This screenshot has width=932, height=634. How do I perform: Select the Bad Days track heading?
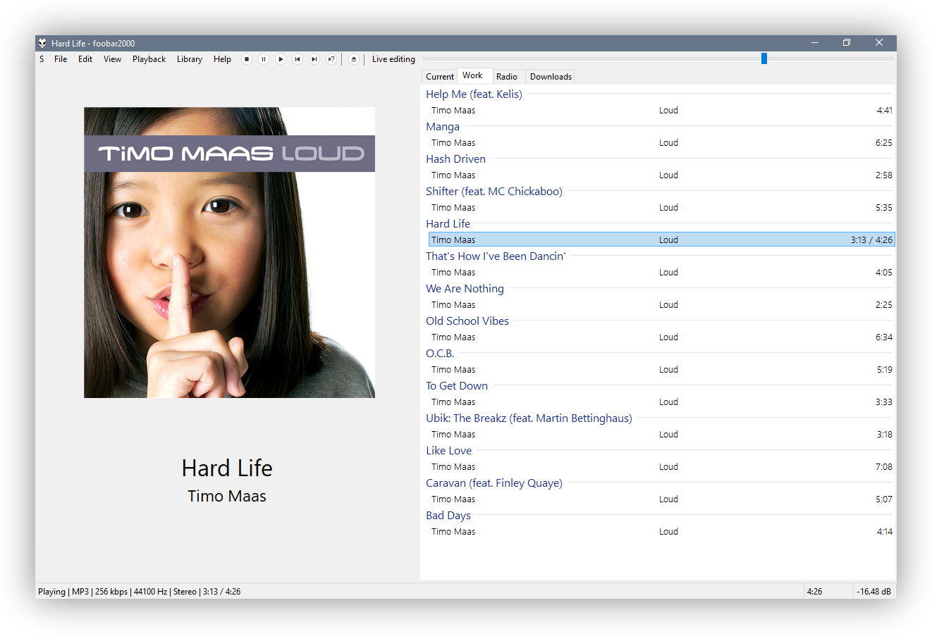pyautogui.click(x=448, y=515)
